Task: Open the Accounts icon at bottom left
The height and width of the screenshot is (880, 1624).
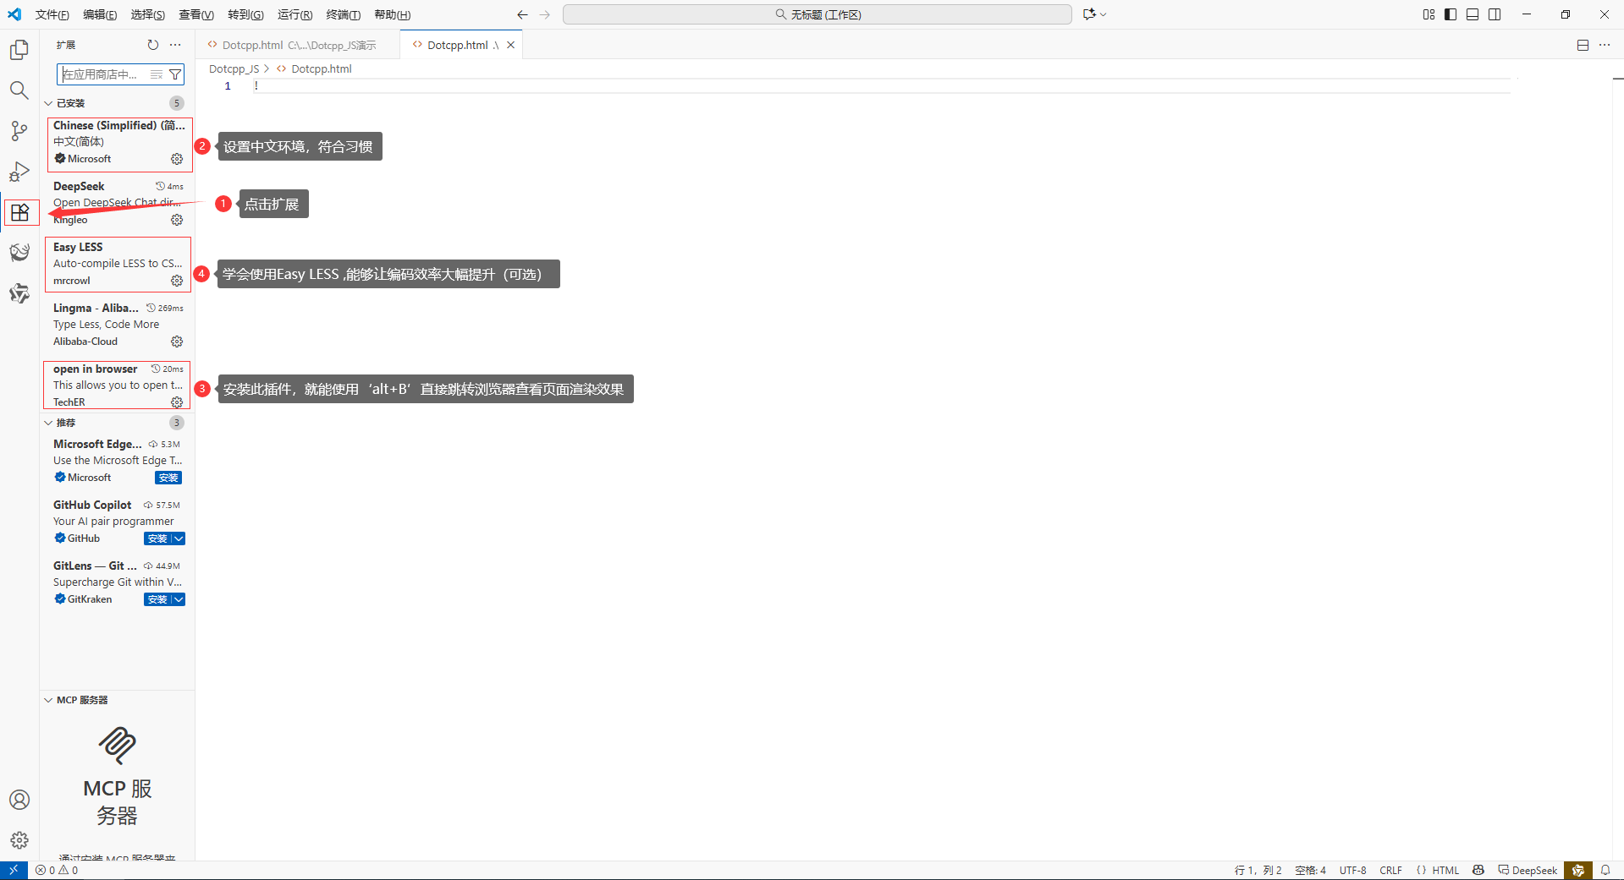Action: pyautogui.click(x=19, y=800)
